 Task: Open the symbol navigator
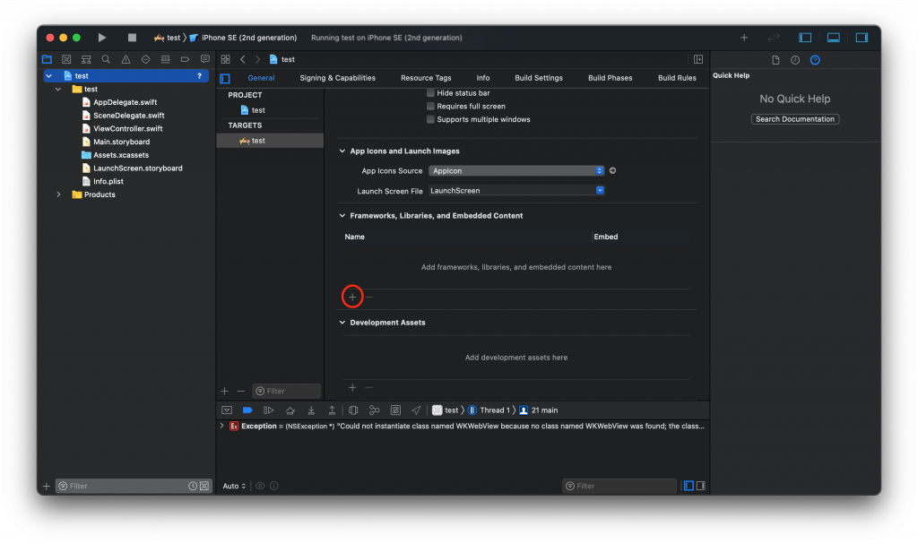[86, 59]
